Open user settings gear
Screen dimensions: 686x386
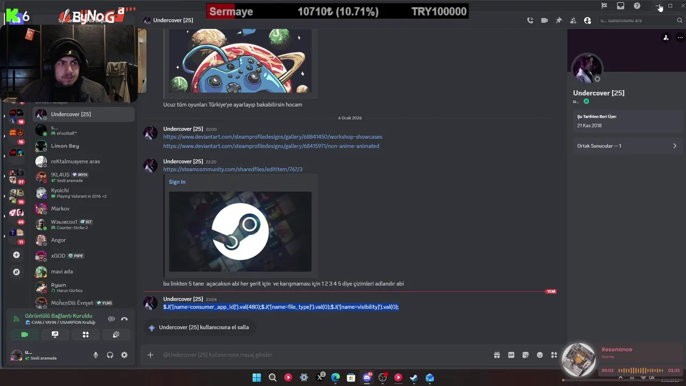124,355
